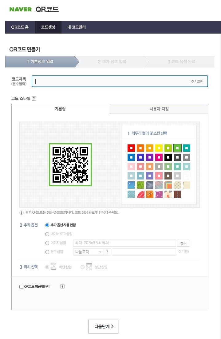
Task: Switch to the 기본형 style tab
Action: [x=61, y=109]
